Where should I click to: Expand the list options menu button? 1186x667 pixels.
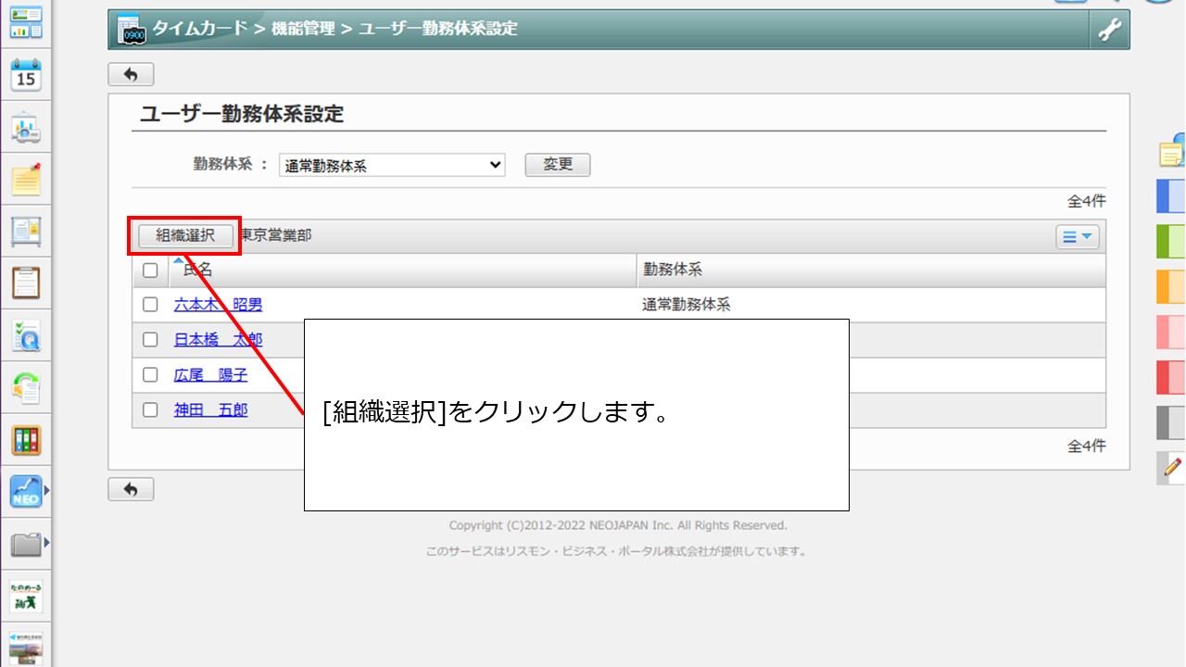coord(1077,237)
